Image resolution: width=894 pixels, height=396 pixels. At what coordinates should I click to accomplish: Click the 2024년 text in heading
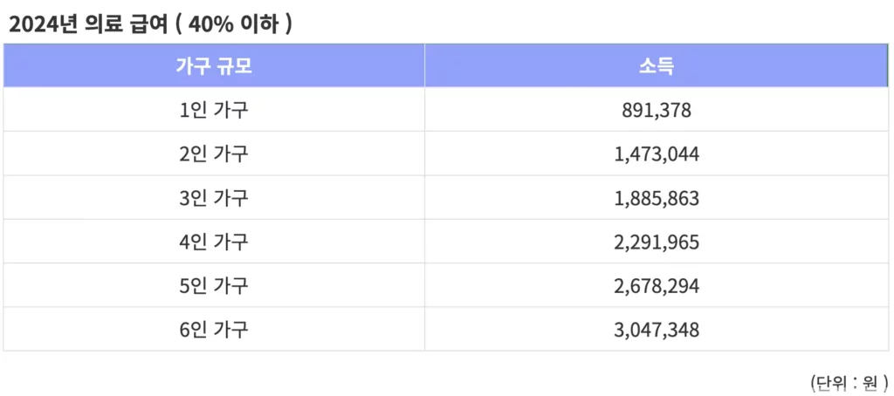(43, 25)
